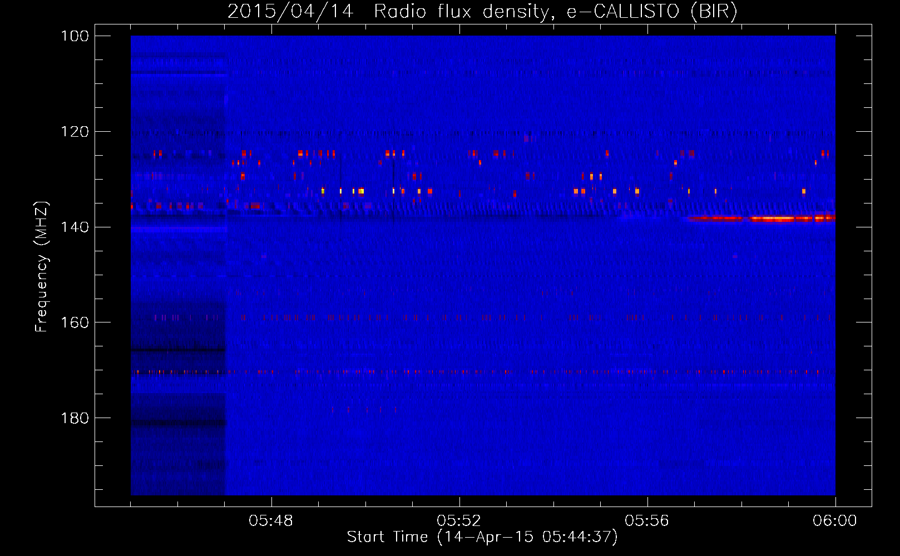Viewport: 900px width, 556px height.
Task: Click the 160 frequency tick label
Action: point(75,323)
